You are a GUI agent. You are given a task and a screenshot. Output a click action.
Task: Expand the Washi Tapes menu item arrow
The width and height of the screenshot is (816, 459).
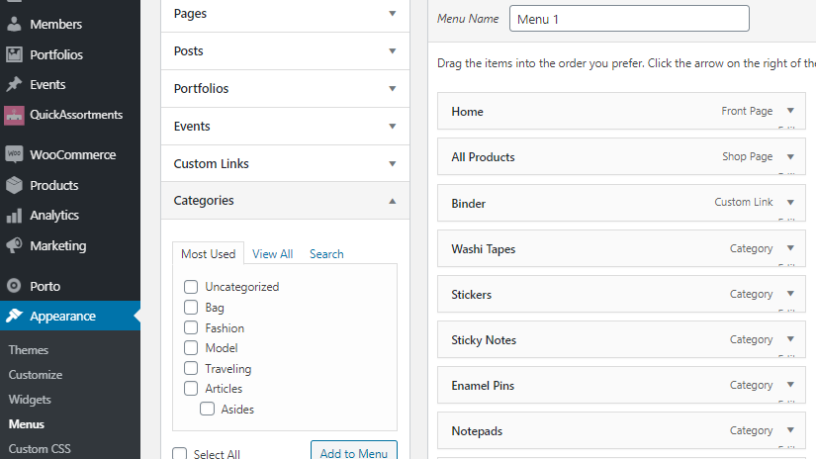790,248
